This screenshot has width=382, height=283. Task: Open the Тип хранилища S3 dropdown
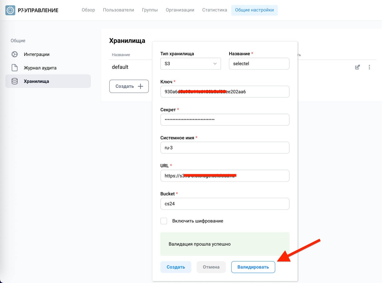[190, 63]
